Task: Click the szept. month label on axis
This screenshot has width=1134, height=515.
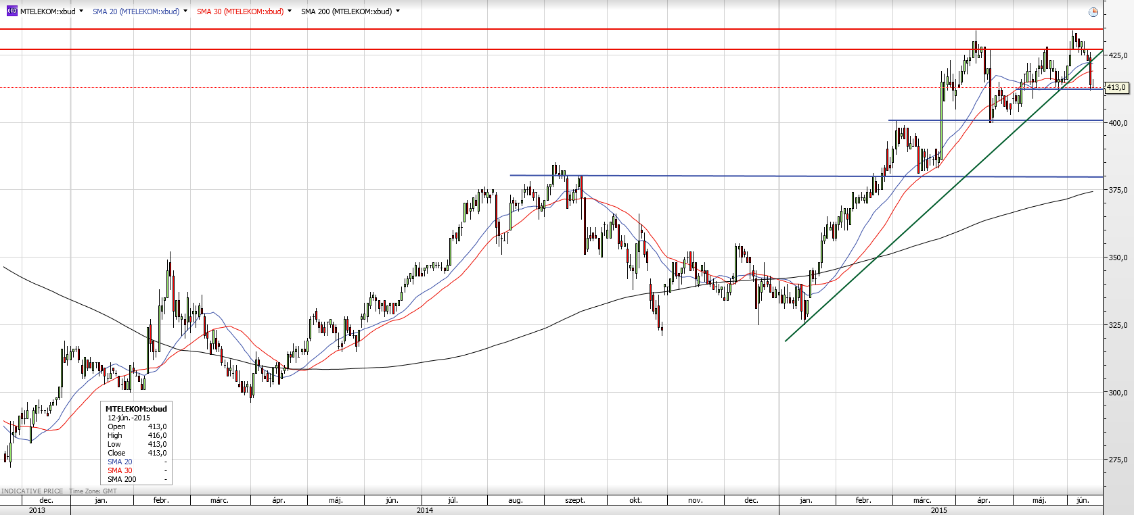Action: coord(575,500)
